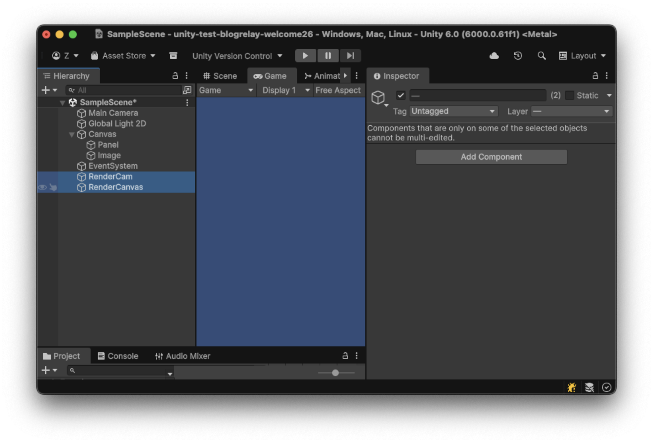Viewport: 653px width, 443px height.
Task: Switch to the Scene tab
Action: tap(220, 76)
